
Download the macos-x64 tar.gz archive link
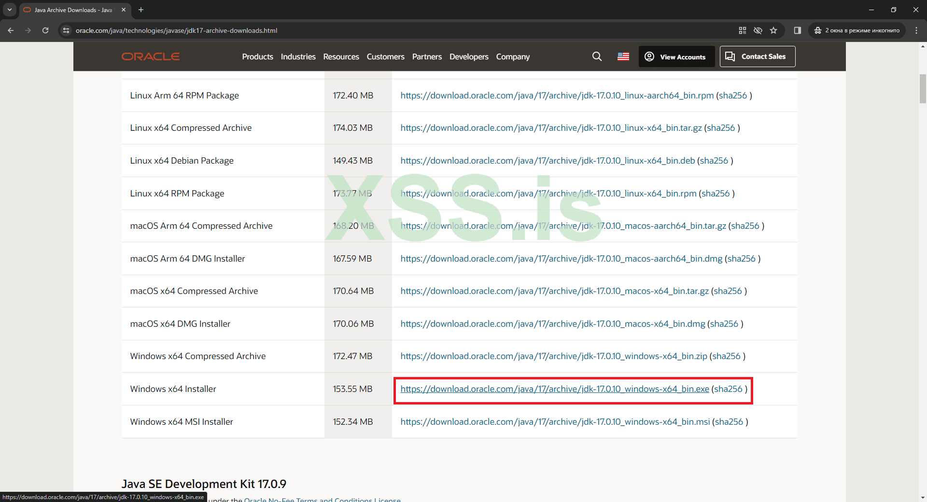pyautogui.click(x=555, y=291)
